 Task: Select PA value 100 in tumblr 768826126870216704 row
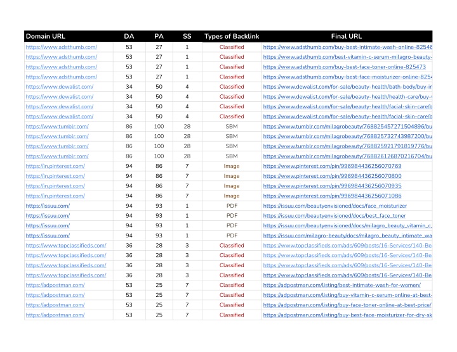[159, 156]
